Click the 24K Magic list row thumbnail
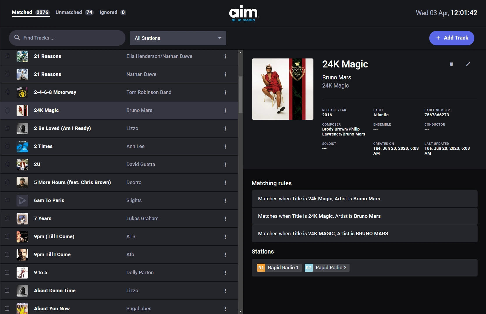This screenshot has height=314, width=486. 22,110
